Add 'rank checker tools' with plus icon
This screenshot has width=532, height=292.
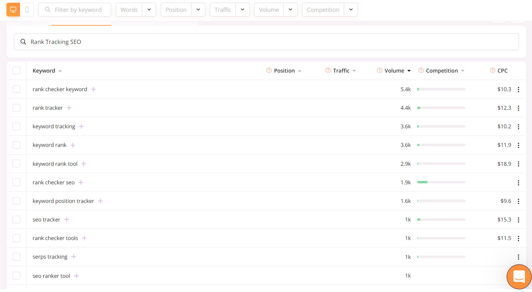click(x=84, y=238)
